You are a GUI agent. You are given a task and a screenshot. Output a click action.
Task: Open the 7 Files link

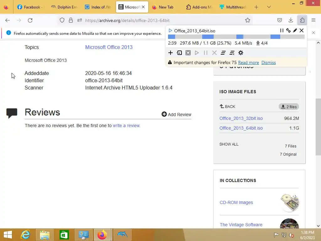pyautogui.click(x=291, y=146)
